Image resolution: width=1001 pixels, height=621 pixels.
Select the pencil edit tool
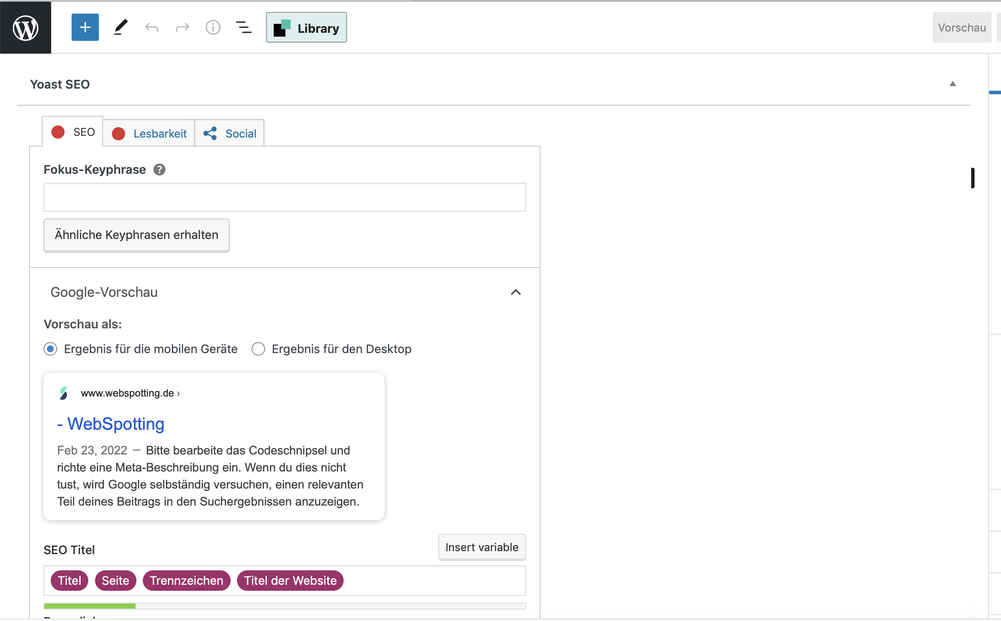121,28
